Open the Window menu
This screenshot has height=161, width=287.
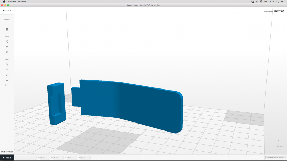pyautogui.click(x=22, y=2)
